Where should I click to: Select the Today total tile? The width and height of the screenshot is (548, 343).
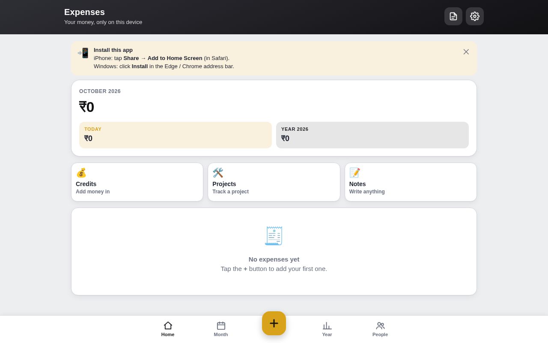pyautogui.click(x=176, y=135)
